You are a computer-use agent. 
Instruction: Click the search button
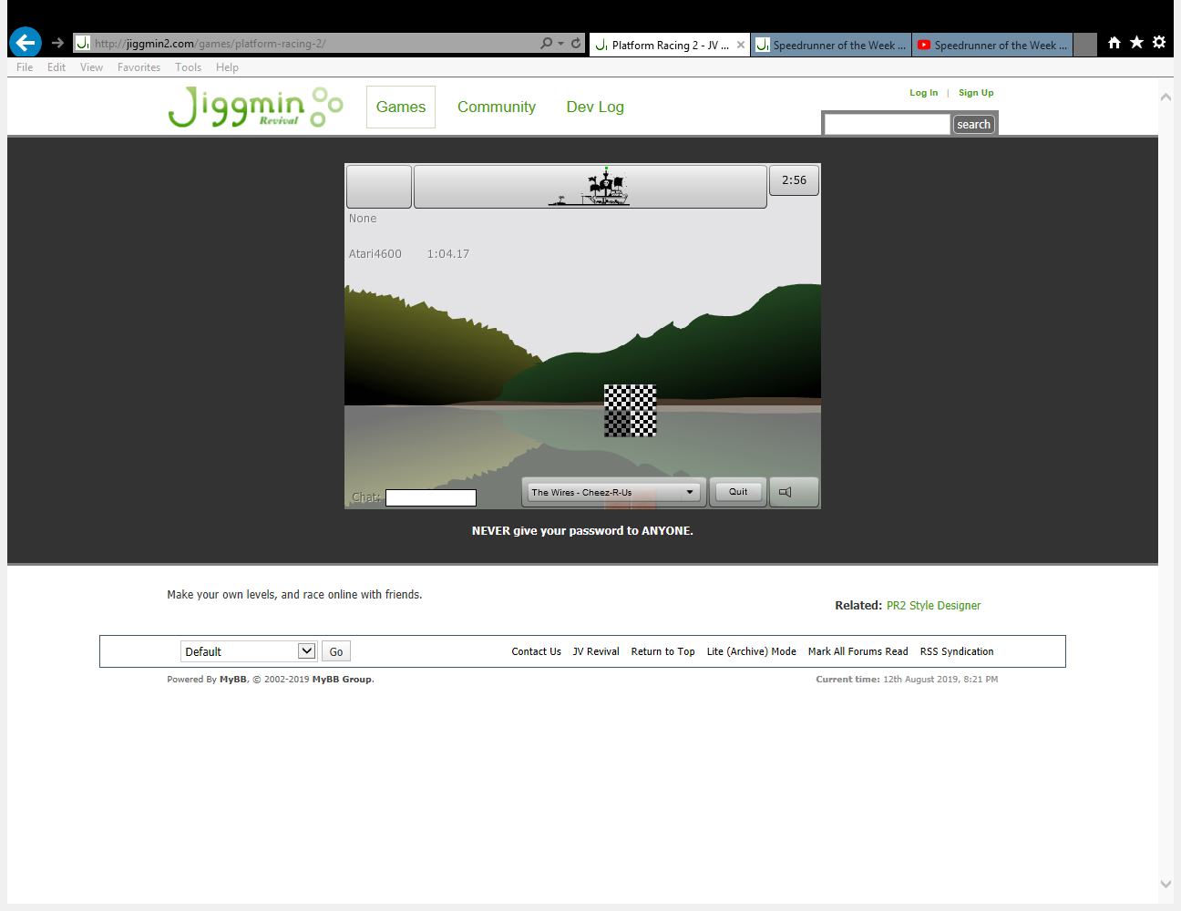(x=973, y=125)
